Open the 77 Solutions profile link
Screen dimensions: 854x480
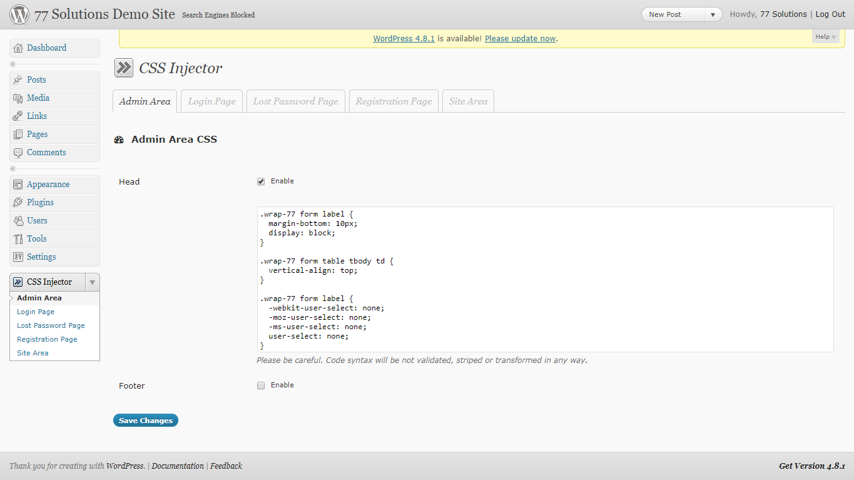(x=783, y=14)
